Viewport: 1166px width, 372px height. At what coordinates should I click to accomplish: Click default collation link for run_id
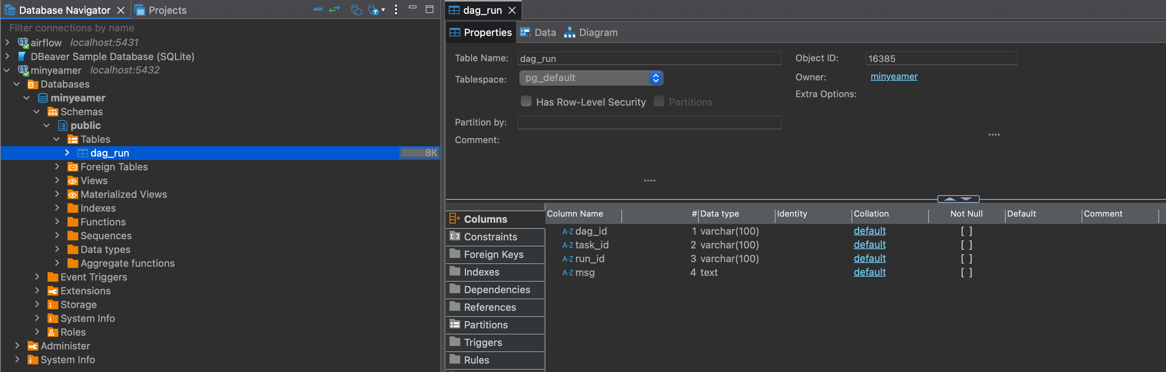pos(870,259)
